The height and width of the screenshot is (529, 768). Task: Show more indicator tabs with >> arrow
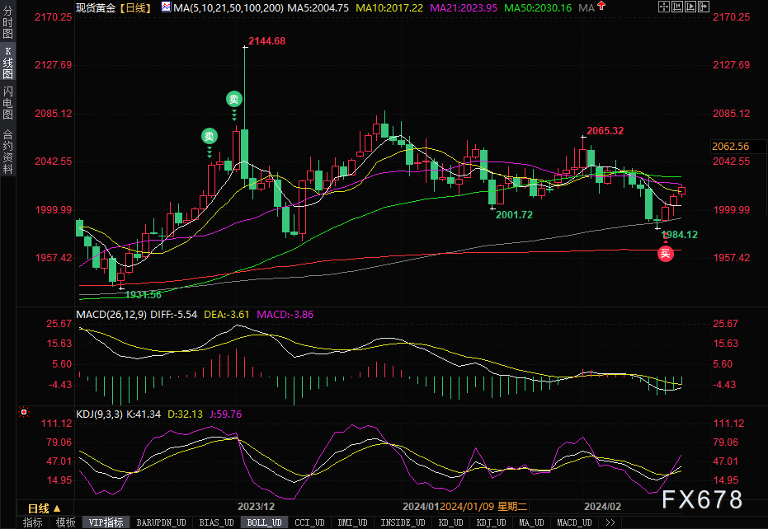click(x=610, y=522)
